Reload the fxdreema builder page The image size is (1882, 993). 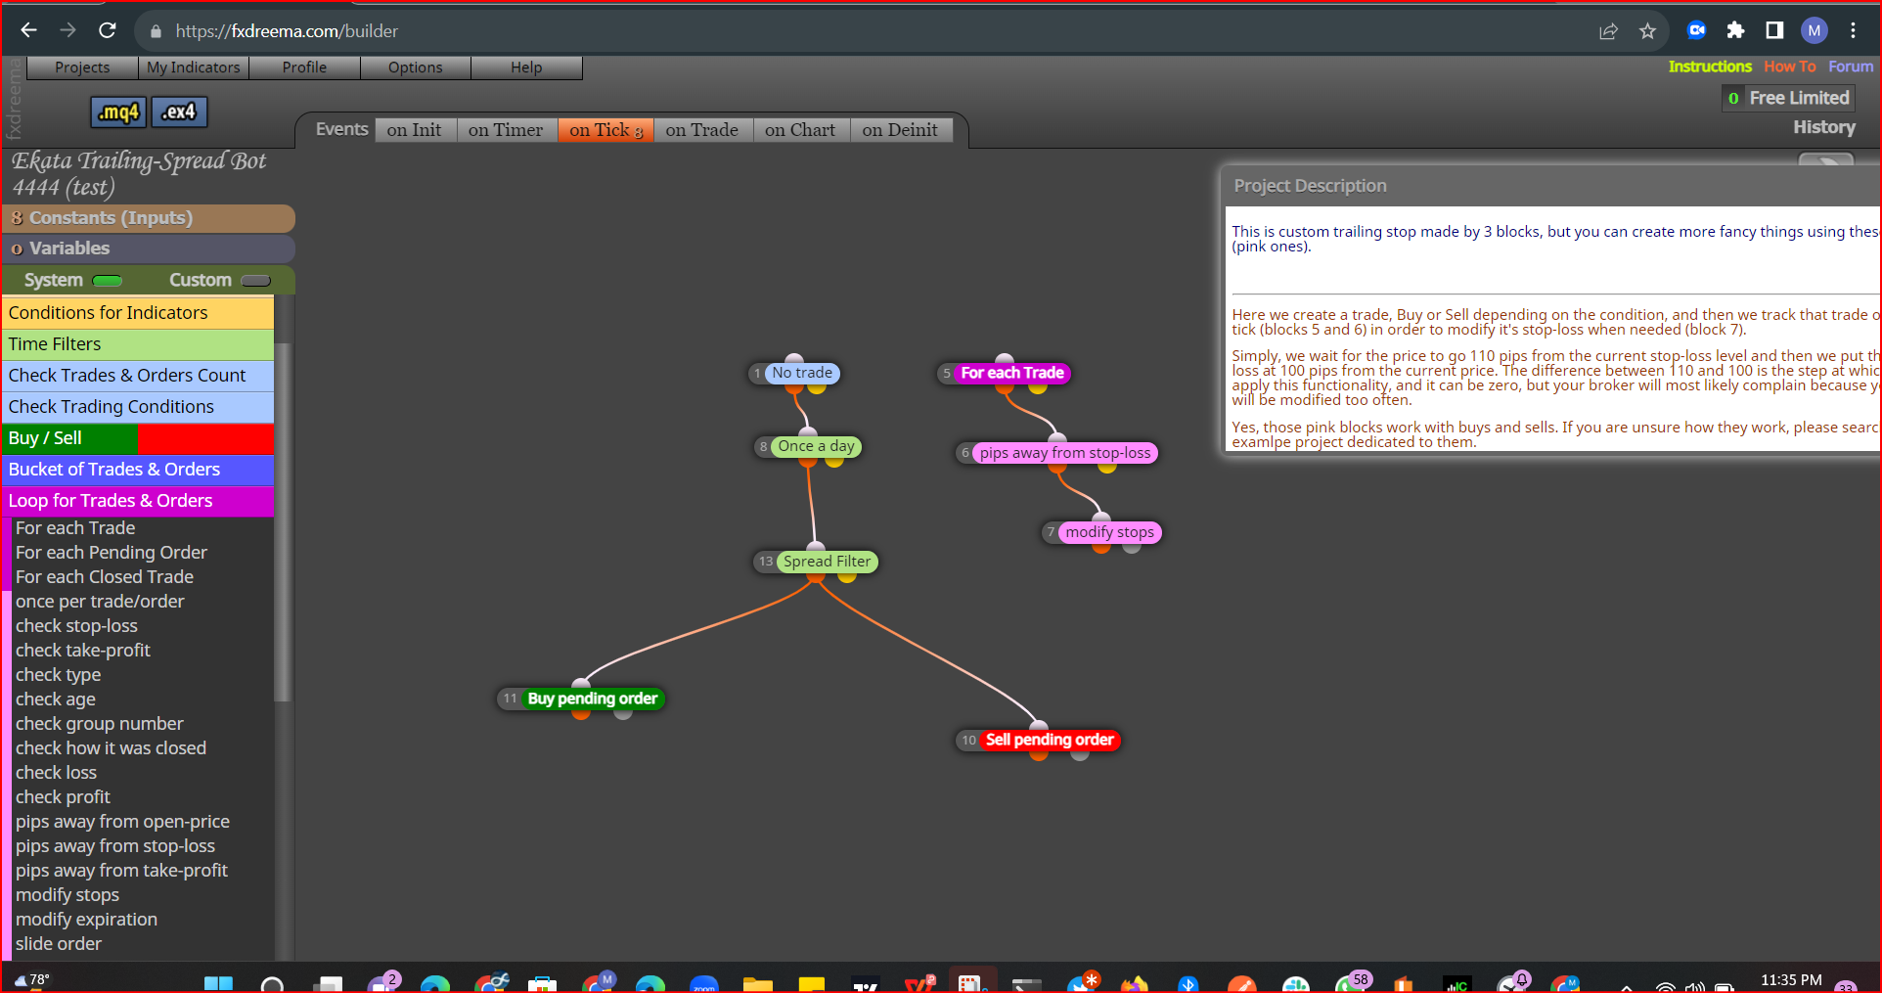108,30
